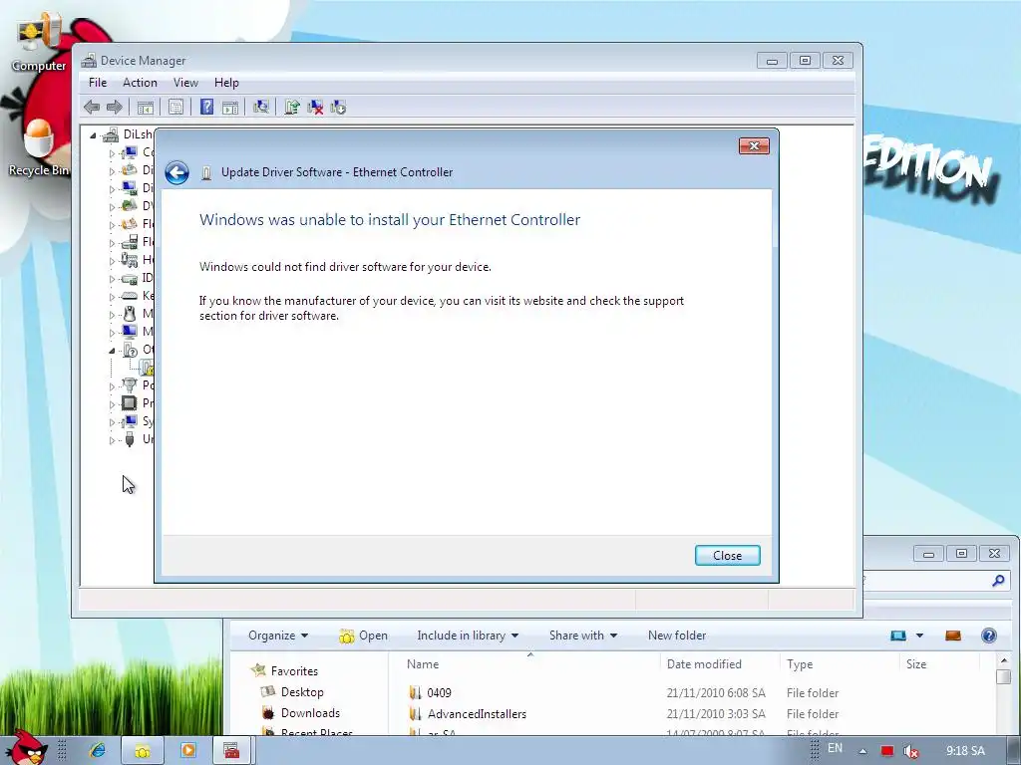Select the 0409 folder in Explorer

[430, 693]
